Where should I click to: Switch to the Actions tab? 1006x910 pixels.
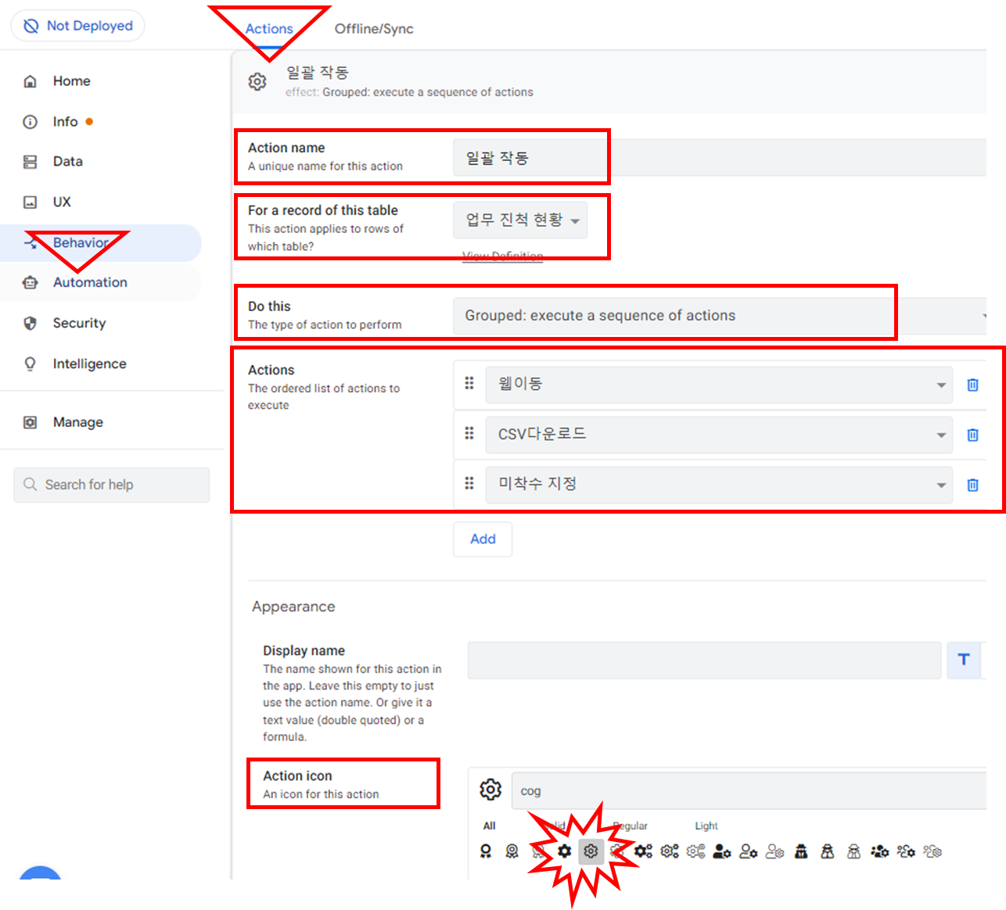pyautogui.click(x=269, y=29)
